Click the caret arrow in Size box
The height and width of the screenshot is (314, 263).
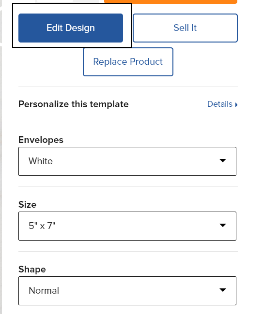(223, 225)
